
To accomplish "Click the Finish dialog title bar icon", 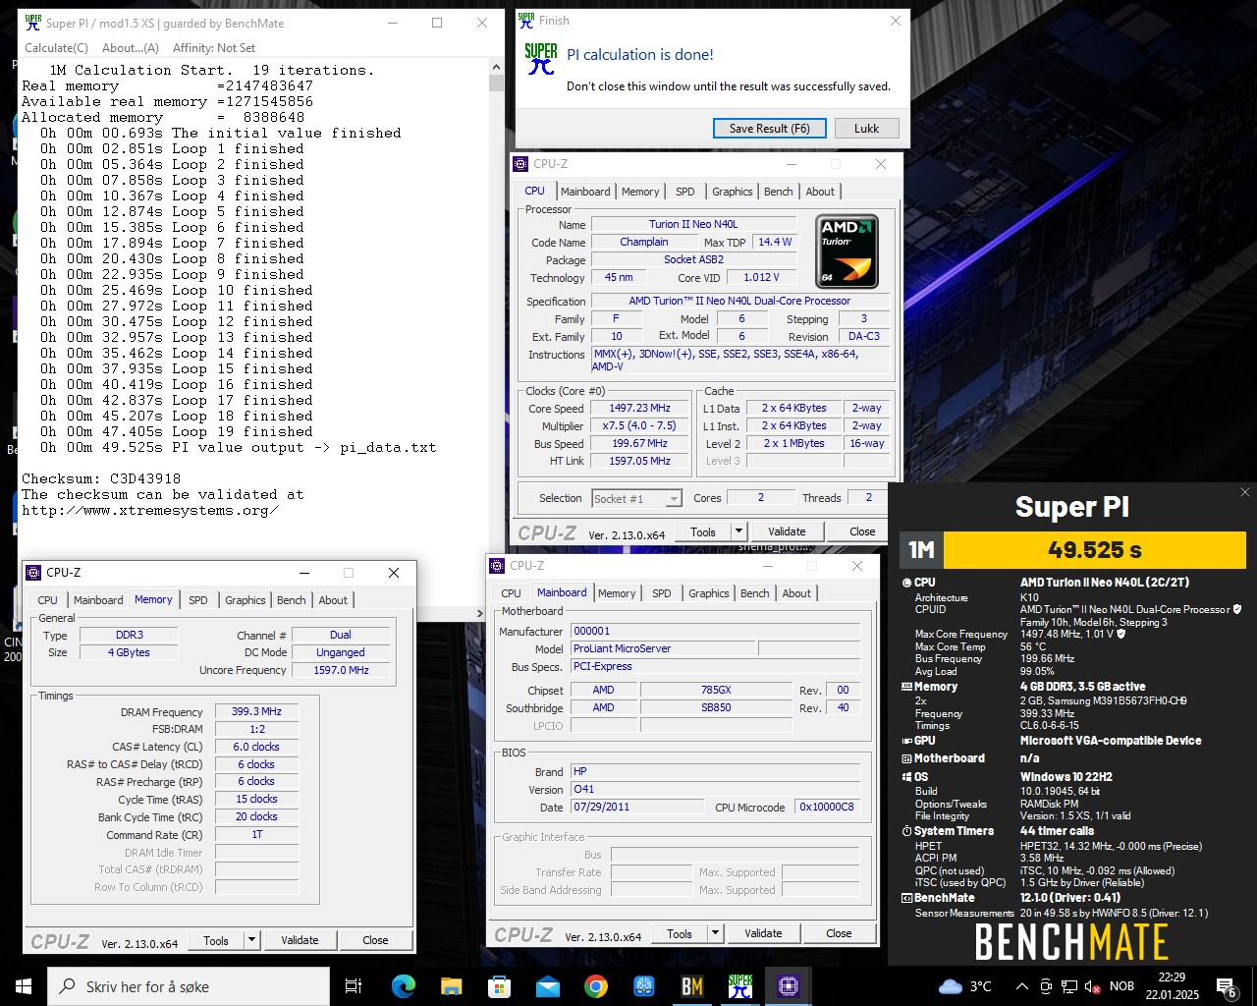I will 526,20.
